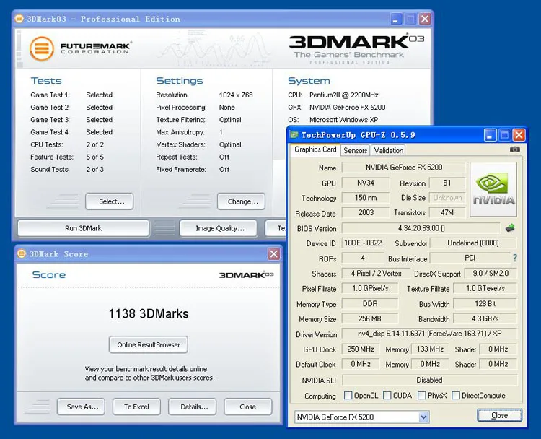
Task: Open the GPU selection dropdown arrow
Action: [423, 417]
